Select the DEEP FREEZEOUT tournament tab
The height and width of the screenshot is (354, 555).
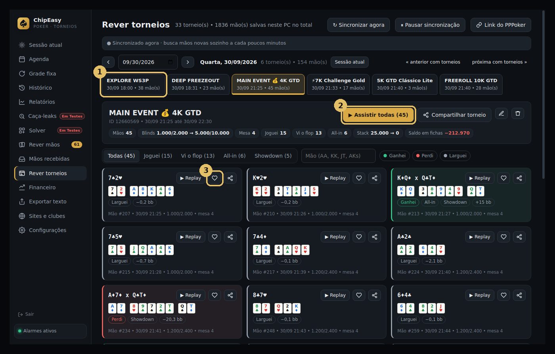[x=198, y=84]
